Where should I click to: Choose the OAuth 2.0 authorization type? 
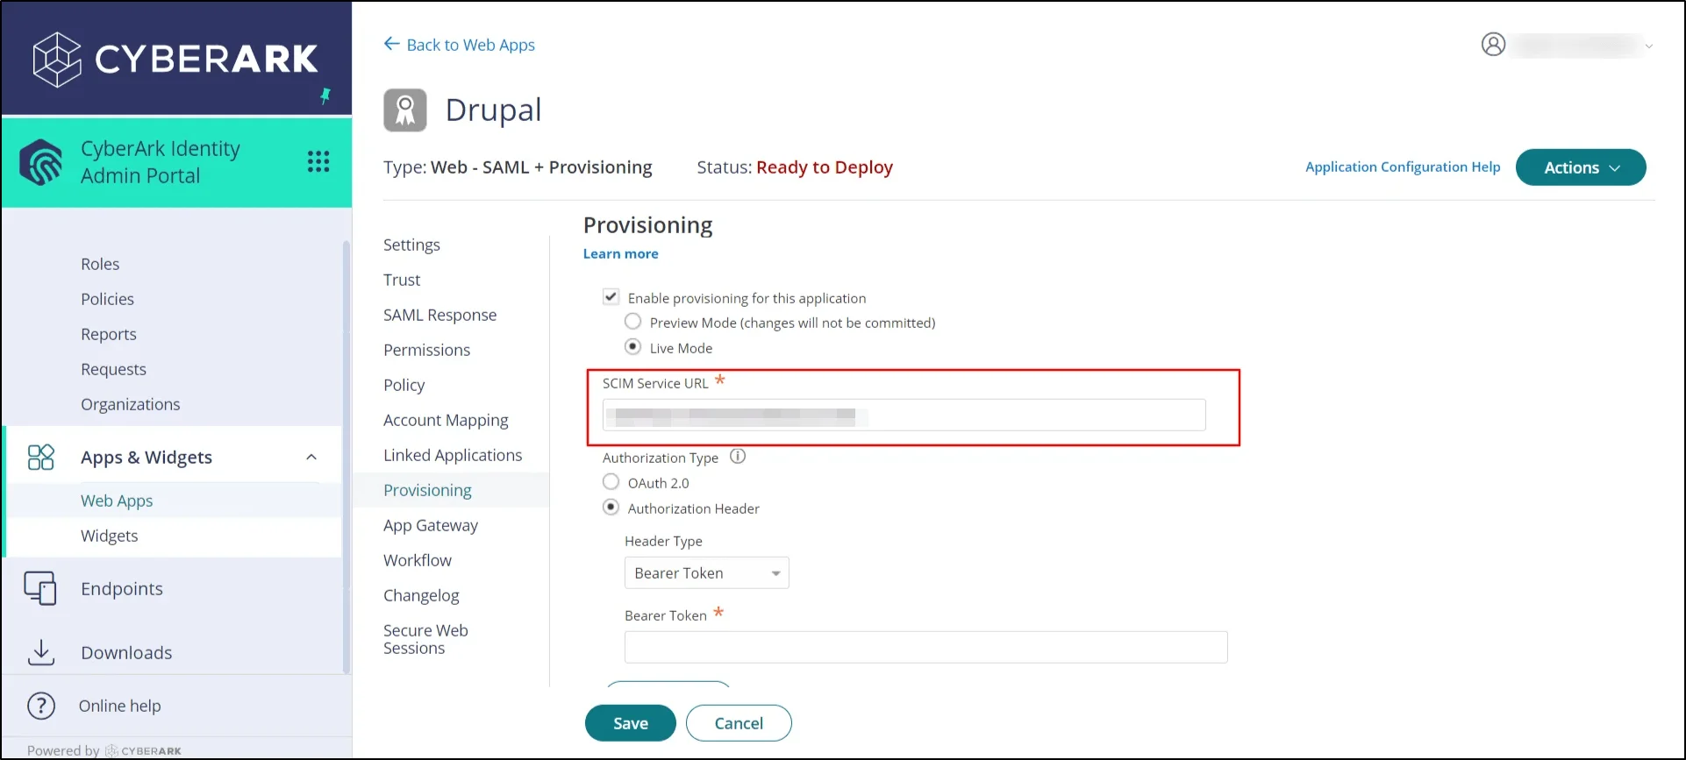[x=611, y=482]
